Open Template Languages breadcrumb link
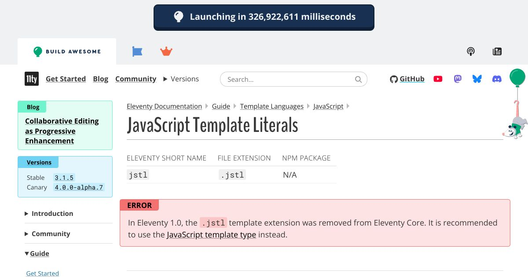 tap(271, 106)
